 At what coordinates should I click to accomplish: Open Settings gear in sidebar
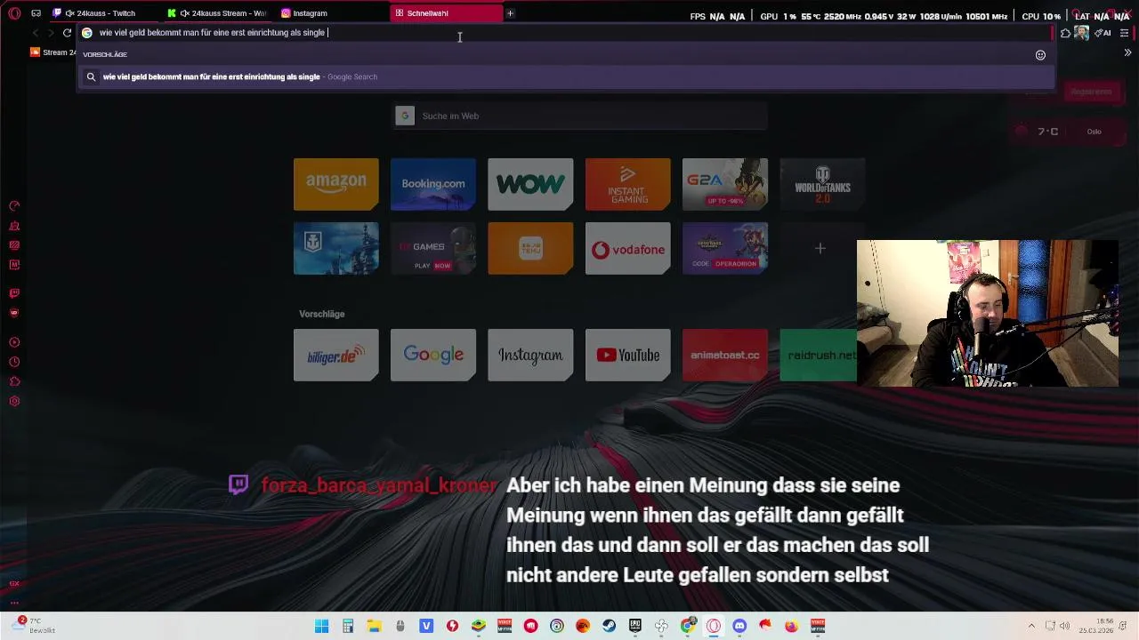coord(14,401)
